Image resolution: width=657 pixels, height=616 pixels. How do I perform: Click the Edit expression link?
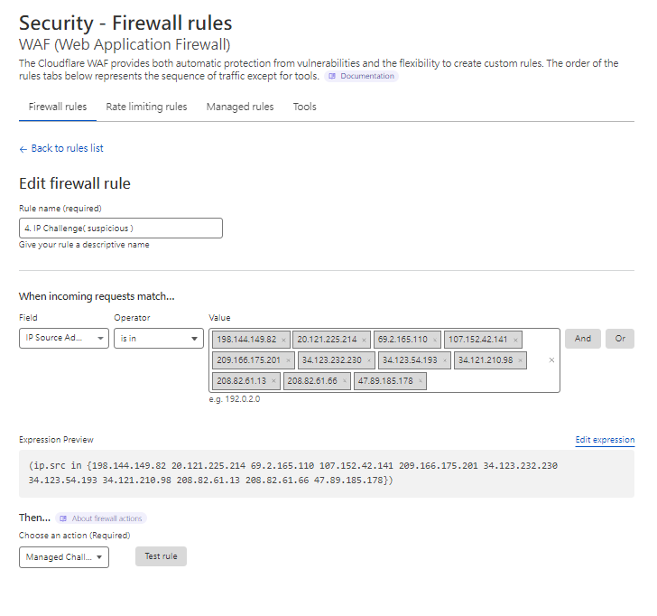605,440
